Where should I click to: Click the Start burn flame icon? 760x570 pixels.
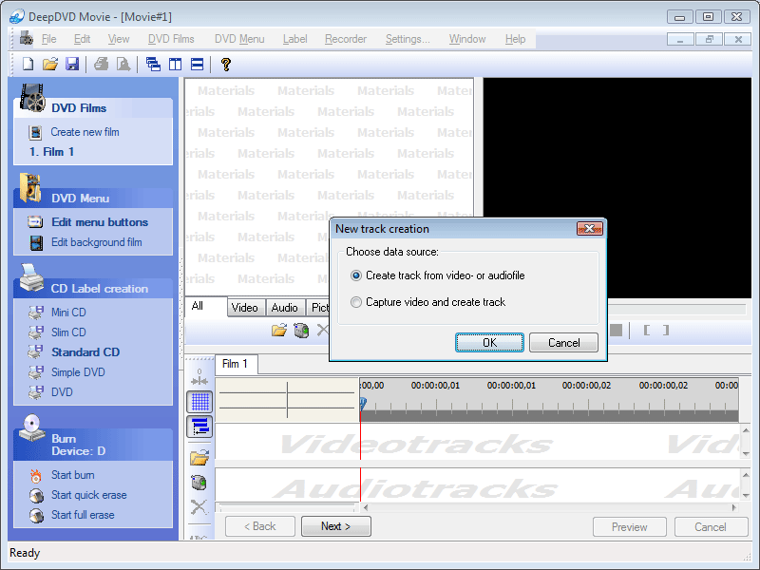35,476
